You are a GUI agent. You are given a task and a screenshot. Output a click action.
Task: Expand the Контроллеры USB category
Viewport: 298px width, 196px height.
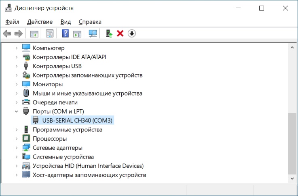17,66
